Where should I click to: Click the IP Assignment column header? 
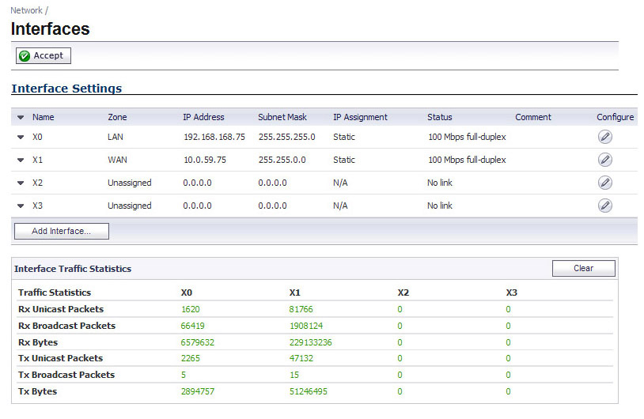point(360,117)
